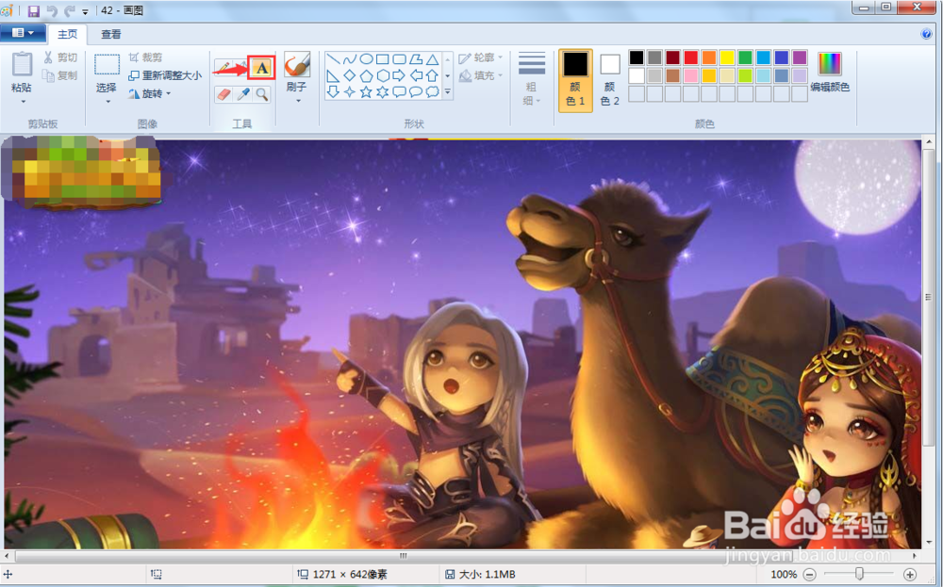
Task: Select the Text tool (A icon)
Action: point(261,68)
